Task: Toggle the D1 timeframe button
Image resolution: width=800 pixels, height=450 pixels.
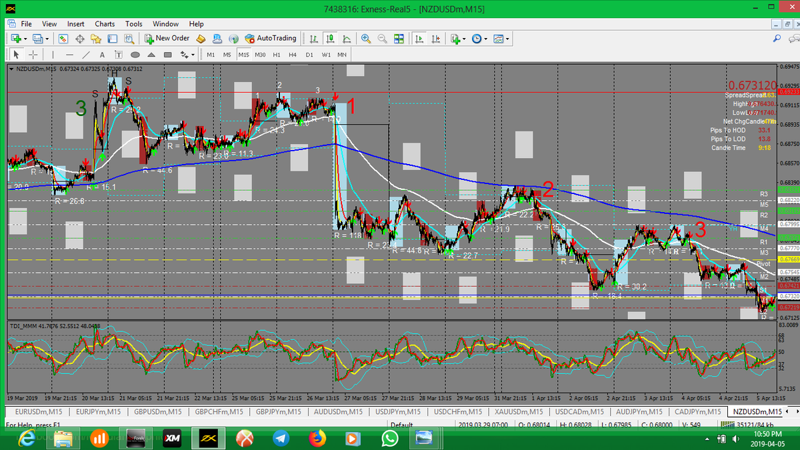Action: [309, 55]
